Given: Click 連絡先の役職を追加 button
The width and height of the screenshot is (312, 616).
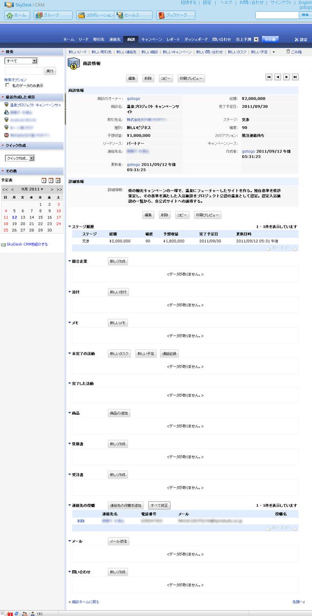Looking at the screenshot, I should (x=126, y=506).
